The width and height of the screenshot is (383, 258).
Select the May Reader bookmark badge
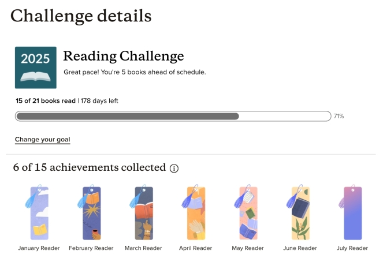click(x=247, y=212)
